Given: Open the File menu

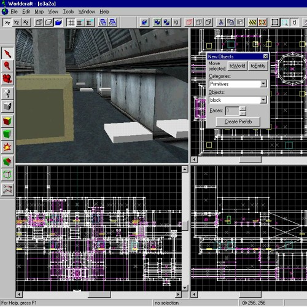Looking at the screenshot, I should coord(14,12).
